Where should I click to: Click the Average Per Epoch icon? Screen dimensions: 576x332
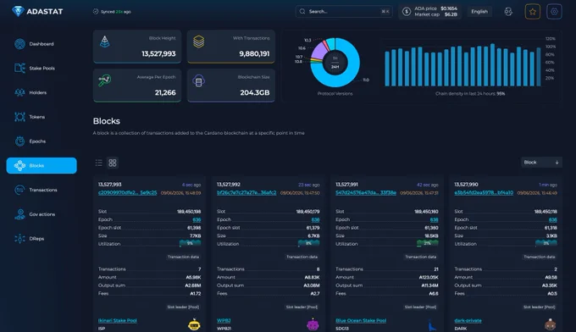[x=105, y=80]
